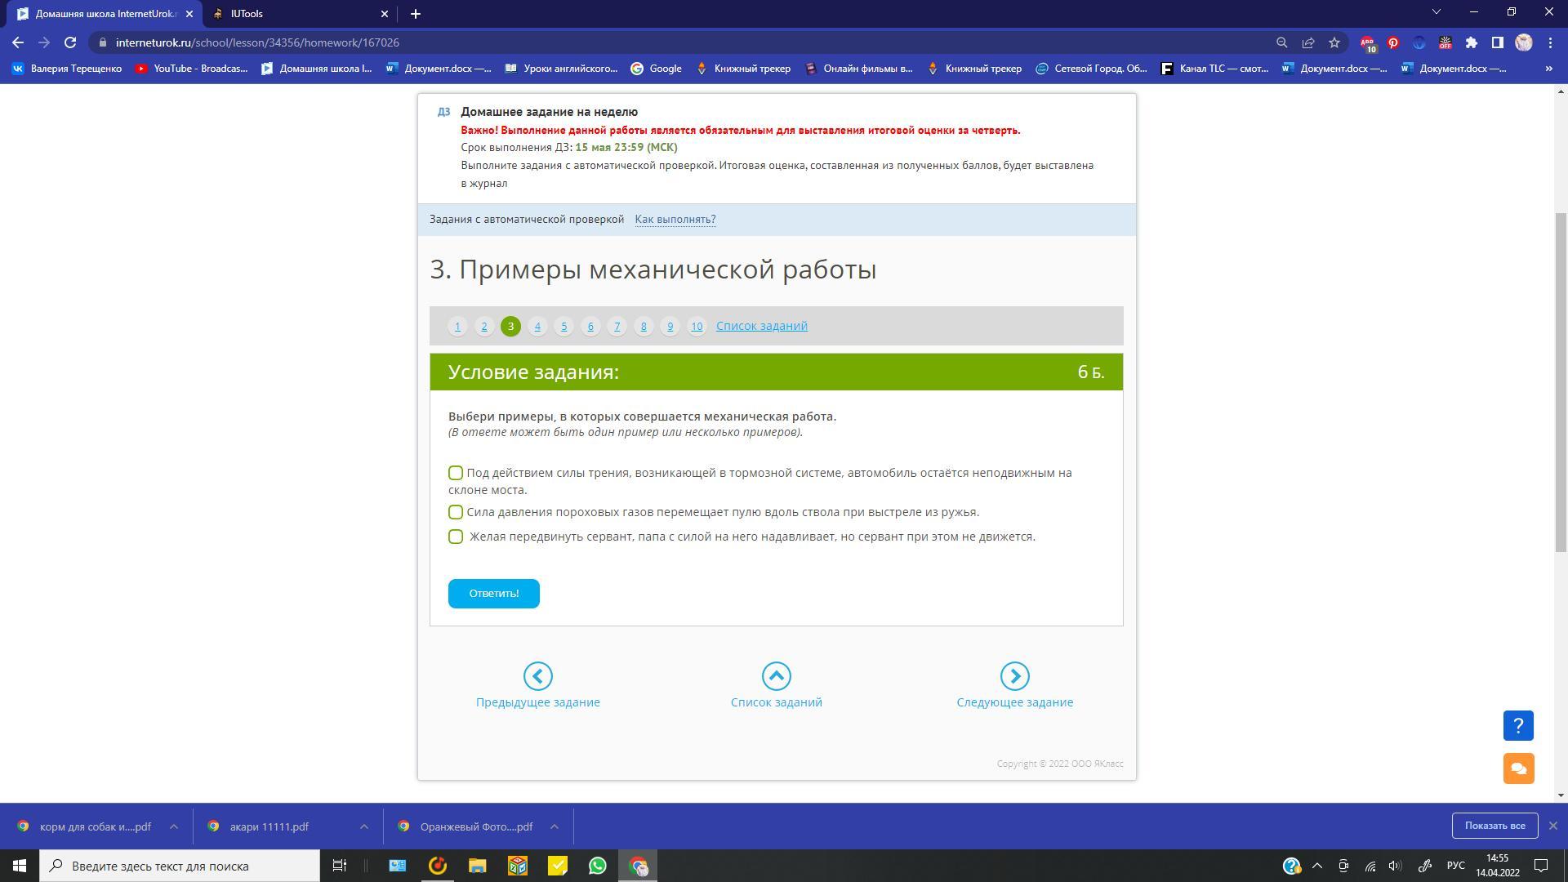Expand options for акари 11111.pdf download
Image resolution: width=1568 pixels, height=882 pixels.
pyautogui.click(x=364, y=826)
